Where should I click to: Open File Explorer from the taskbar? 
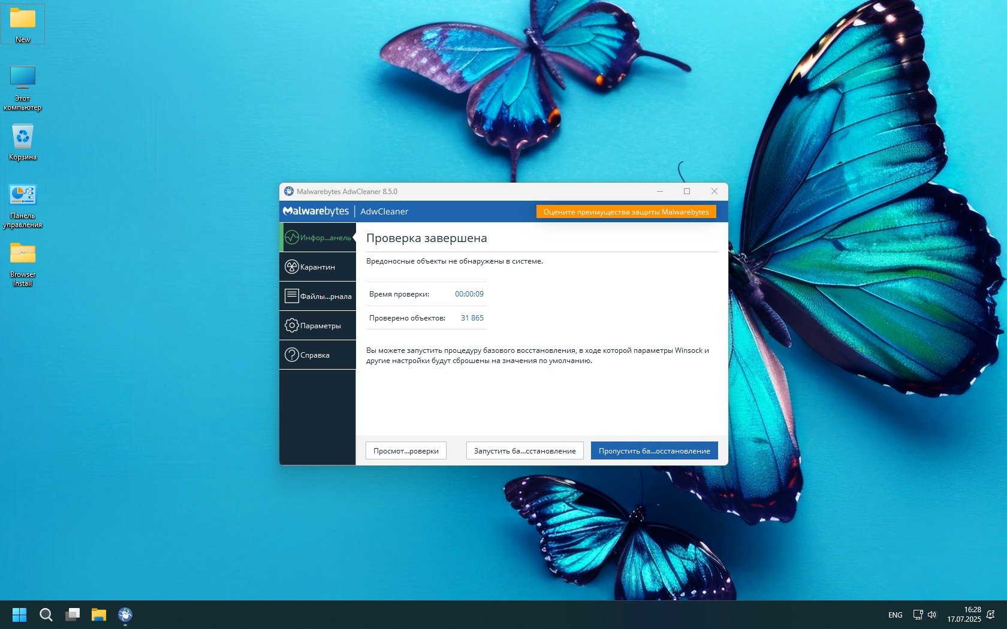[x=98, y=615]
